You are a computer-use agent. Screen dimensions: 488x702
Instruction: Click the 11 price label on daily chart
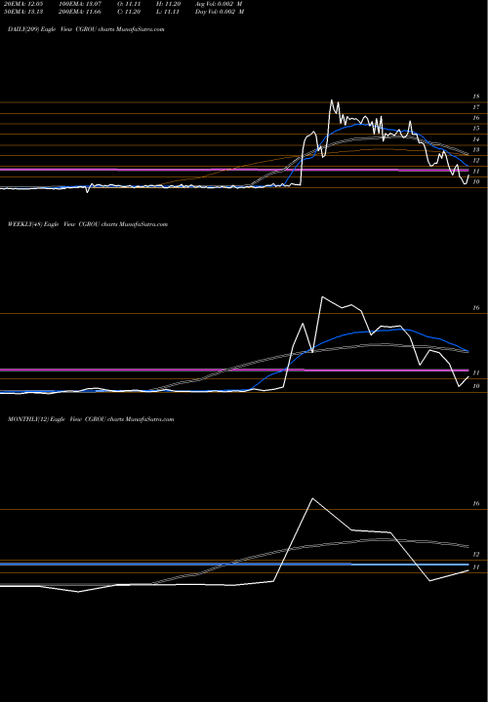tap(476, 171)
